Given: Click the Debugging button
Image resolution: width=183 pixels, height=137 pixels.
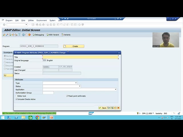Looking at the screenshot, I should point(38,35).
